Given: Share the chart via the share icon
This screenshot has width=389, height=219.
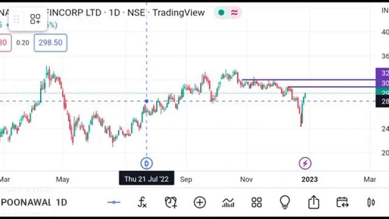Looking at the screenshot, I should pyautogui.click(x=314, y=202).
